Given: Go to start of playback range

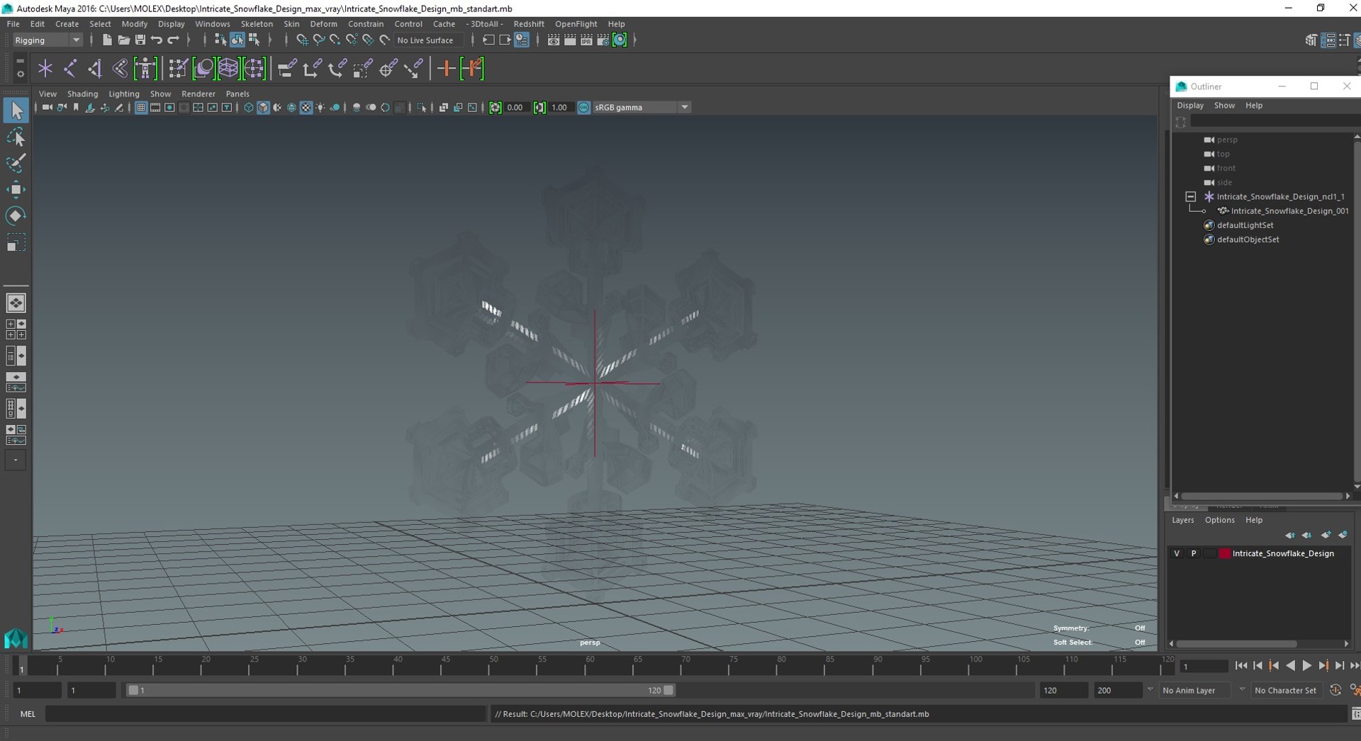Looking at the screenshot, I should click(x=1240, y=666).
